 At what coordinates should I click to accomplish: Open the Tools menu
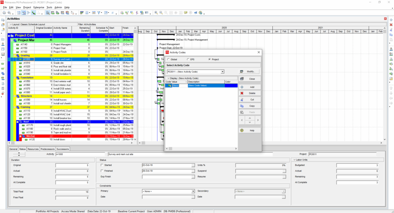(49, 8)
